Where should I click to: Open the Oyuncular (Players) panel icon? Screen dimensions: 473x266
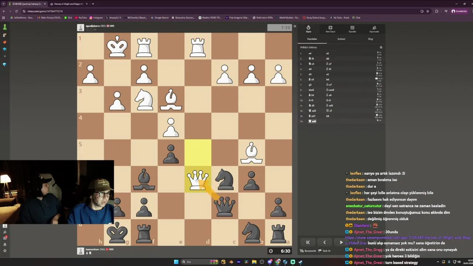(x=374, y=28)
